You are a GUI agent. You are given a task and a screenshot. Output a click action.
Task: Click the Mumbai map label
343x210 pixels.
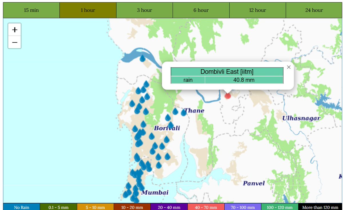(x=155, y=192)
